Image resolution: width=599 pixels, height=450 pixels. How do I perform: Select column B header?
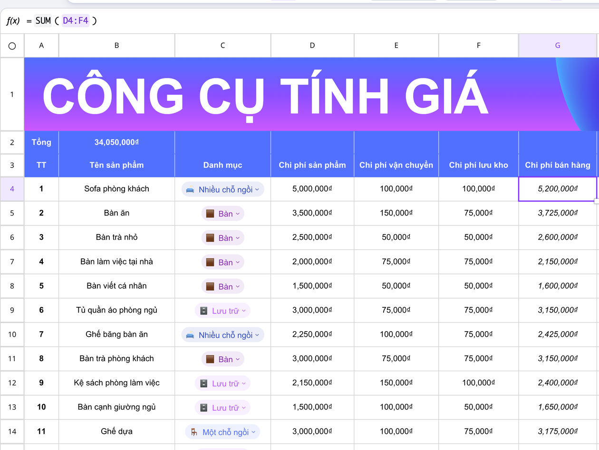click(x=117, y=46)
